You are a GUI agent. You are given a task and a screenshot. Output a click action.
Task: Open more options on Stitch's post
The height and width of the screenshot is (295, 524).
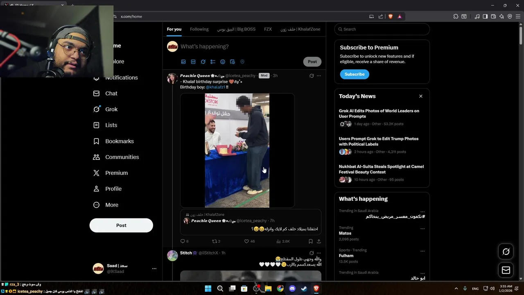[319, 253]
